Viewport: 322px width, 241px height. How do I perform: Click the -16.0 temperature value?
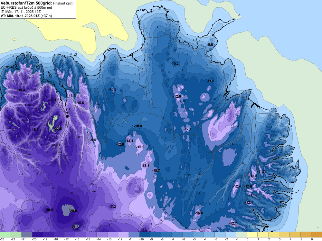point(199,213)
